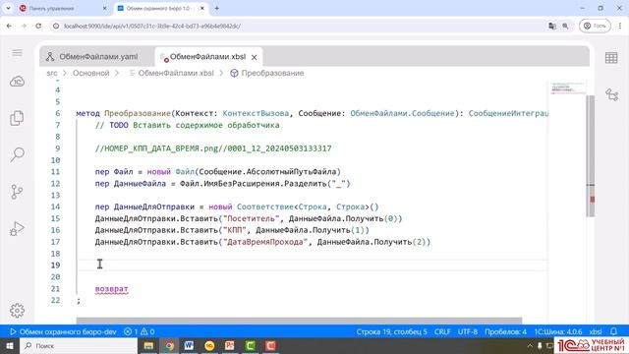
Task: Switch to the Панель управления browser tab
Action: coord(63,8)
